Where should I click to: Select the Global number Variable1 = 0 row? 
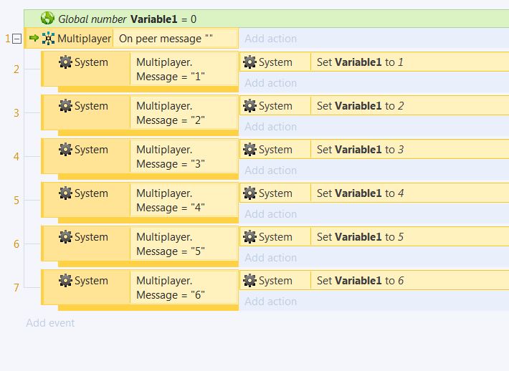pyautogui.click(x=266, y=19)
